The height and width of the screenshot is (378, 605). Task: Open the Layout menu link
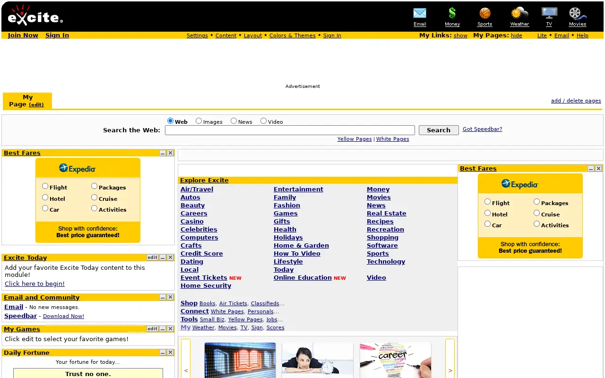(x=253, y=35)
